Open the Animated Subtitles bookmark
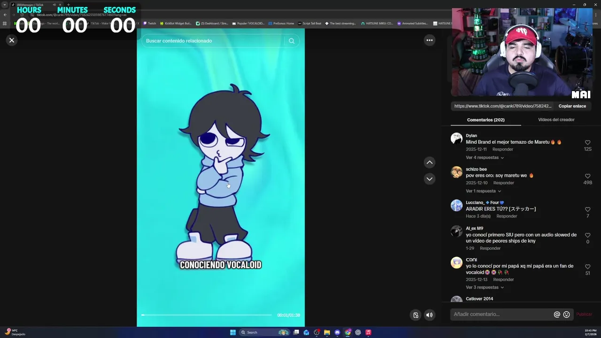601x338 pixels. (x=412, y=23)
